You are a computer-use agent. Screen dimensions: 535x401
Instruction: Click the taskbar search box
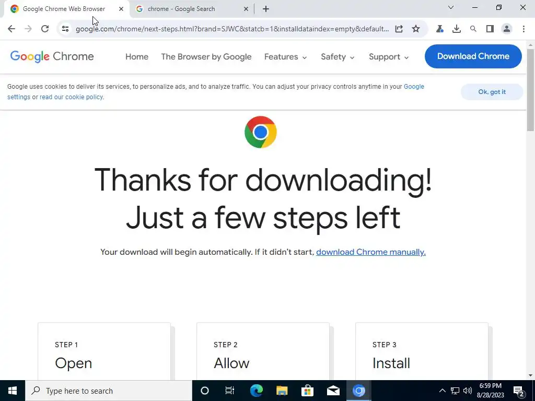(x=109, y=391)
